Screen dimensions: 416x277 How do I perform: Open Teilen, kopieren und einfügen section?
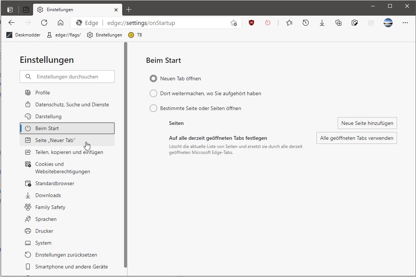click(67, 152)
